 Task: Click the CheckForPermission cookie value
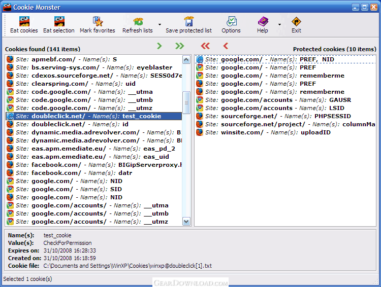pos(68,243)
